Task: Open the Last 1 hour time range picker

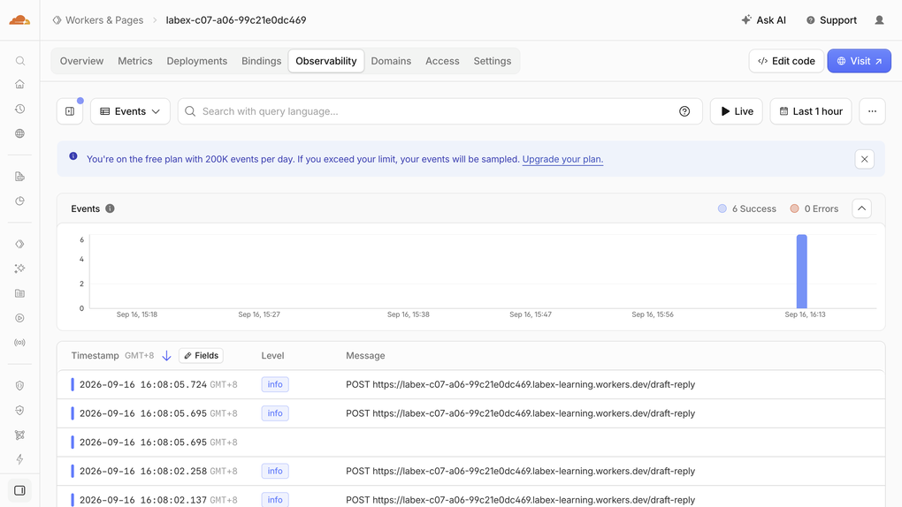Action: coord(811,111)
